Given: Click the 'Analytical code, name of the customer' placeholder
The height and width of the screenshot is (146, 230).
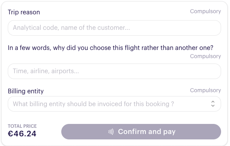Looking at the screenshot, I should pyautogui.click(x=71, y=27).
